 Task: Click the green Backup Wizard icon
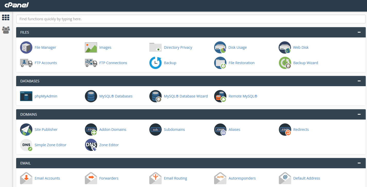[285, 63]
